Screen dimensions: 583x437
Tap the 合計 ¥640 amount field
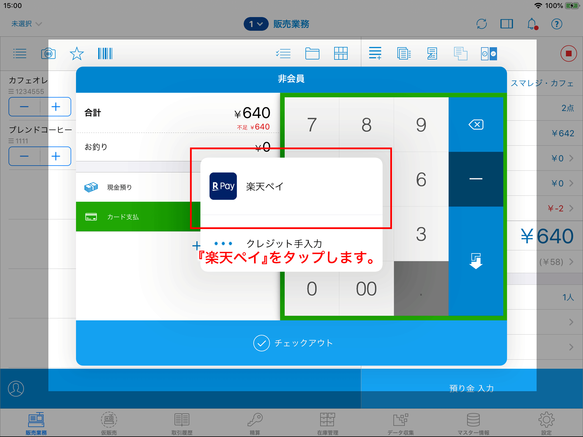(x=178, y=113)
